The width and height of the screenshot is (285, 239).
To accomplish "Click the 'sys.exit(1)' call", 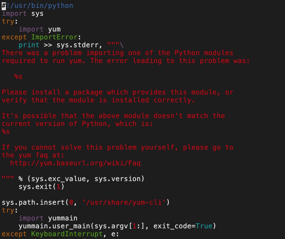I will (41, 187).
